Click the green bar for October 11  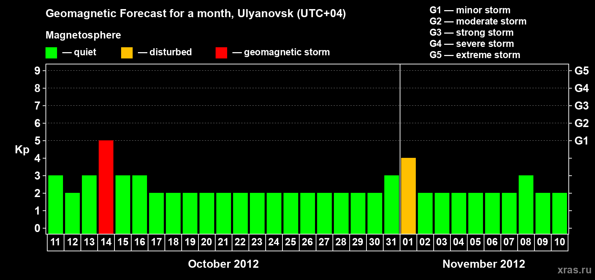(x=56, y=204)
